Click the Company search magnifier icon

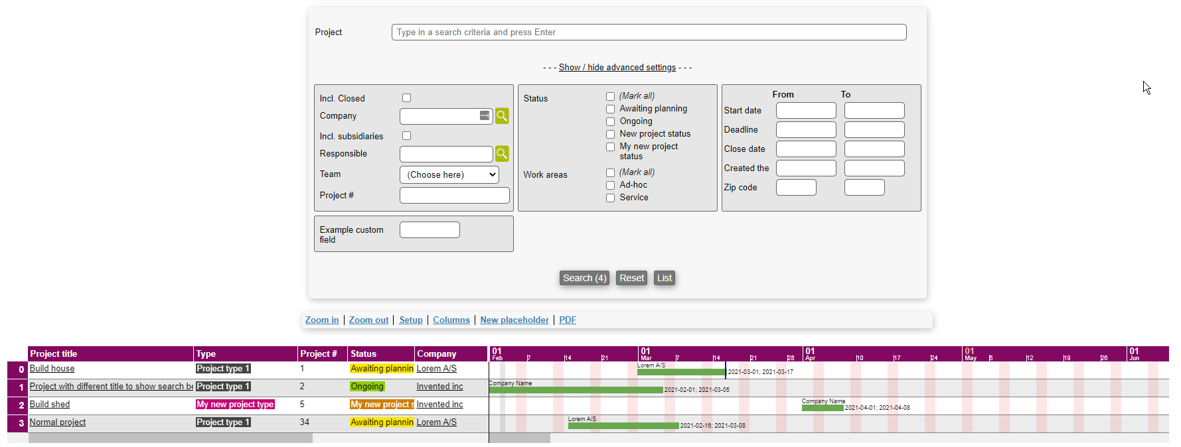pyautogui.click(x=502, y=116)
